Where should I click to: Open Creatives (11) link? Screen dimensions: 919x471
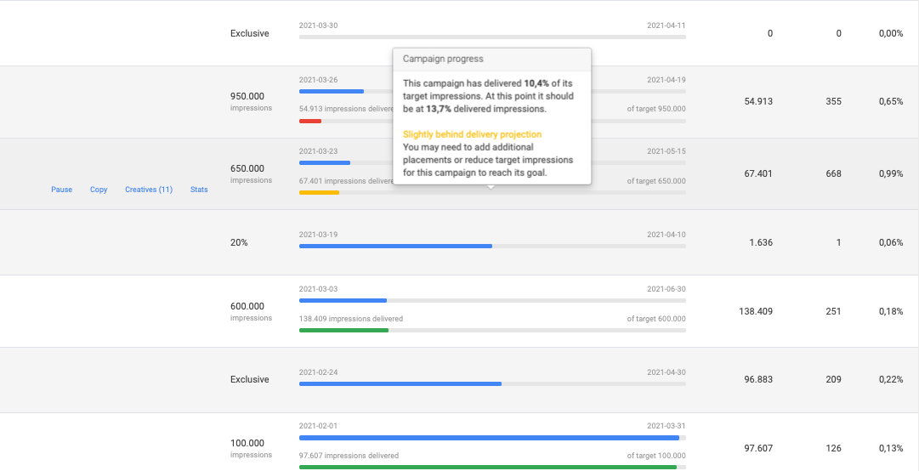(149, 190)
